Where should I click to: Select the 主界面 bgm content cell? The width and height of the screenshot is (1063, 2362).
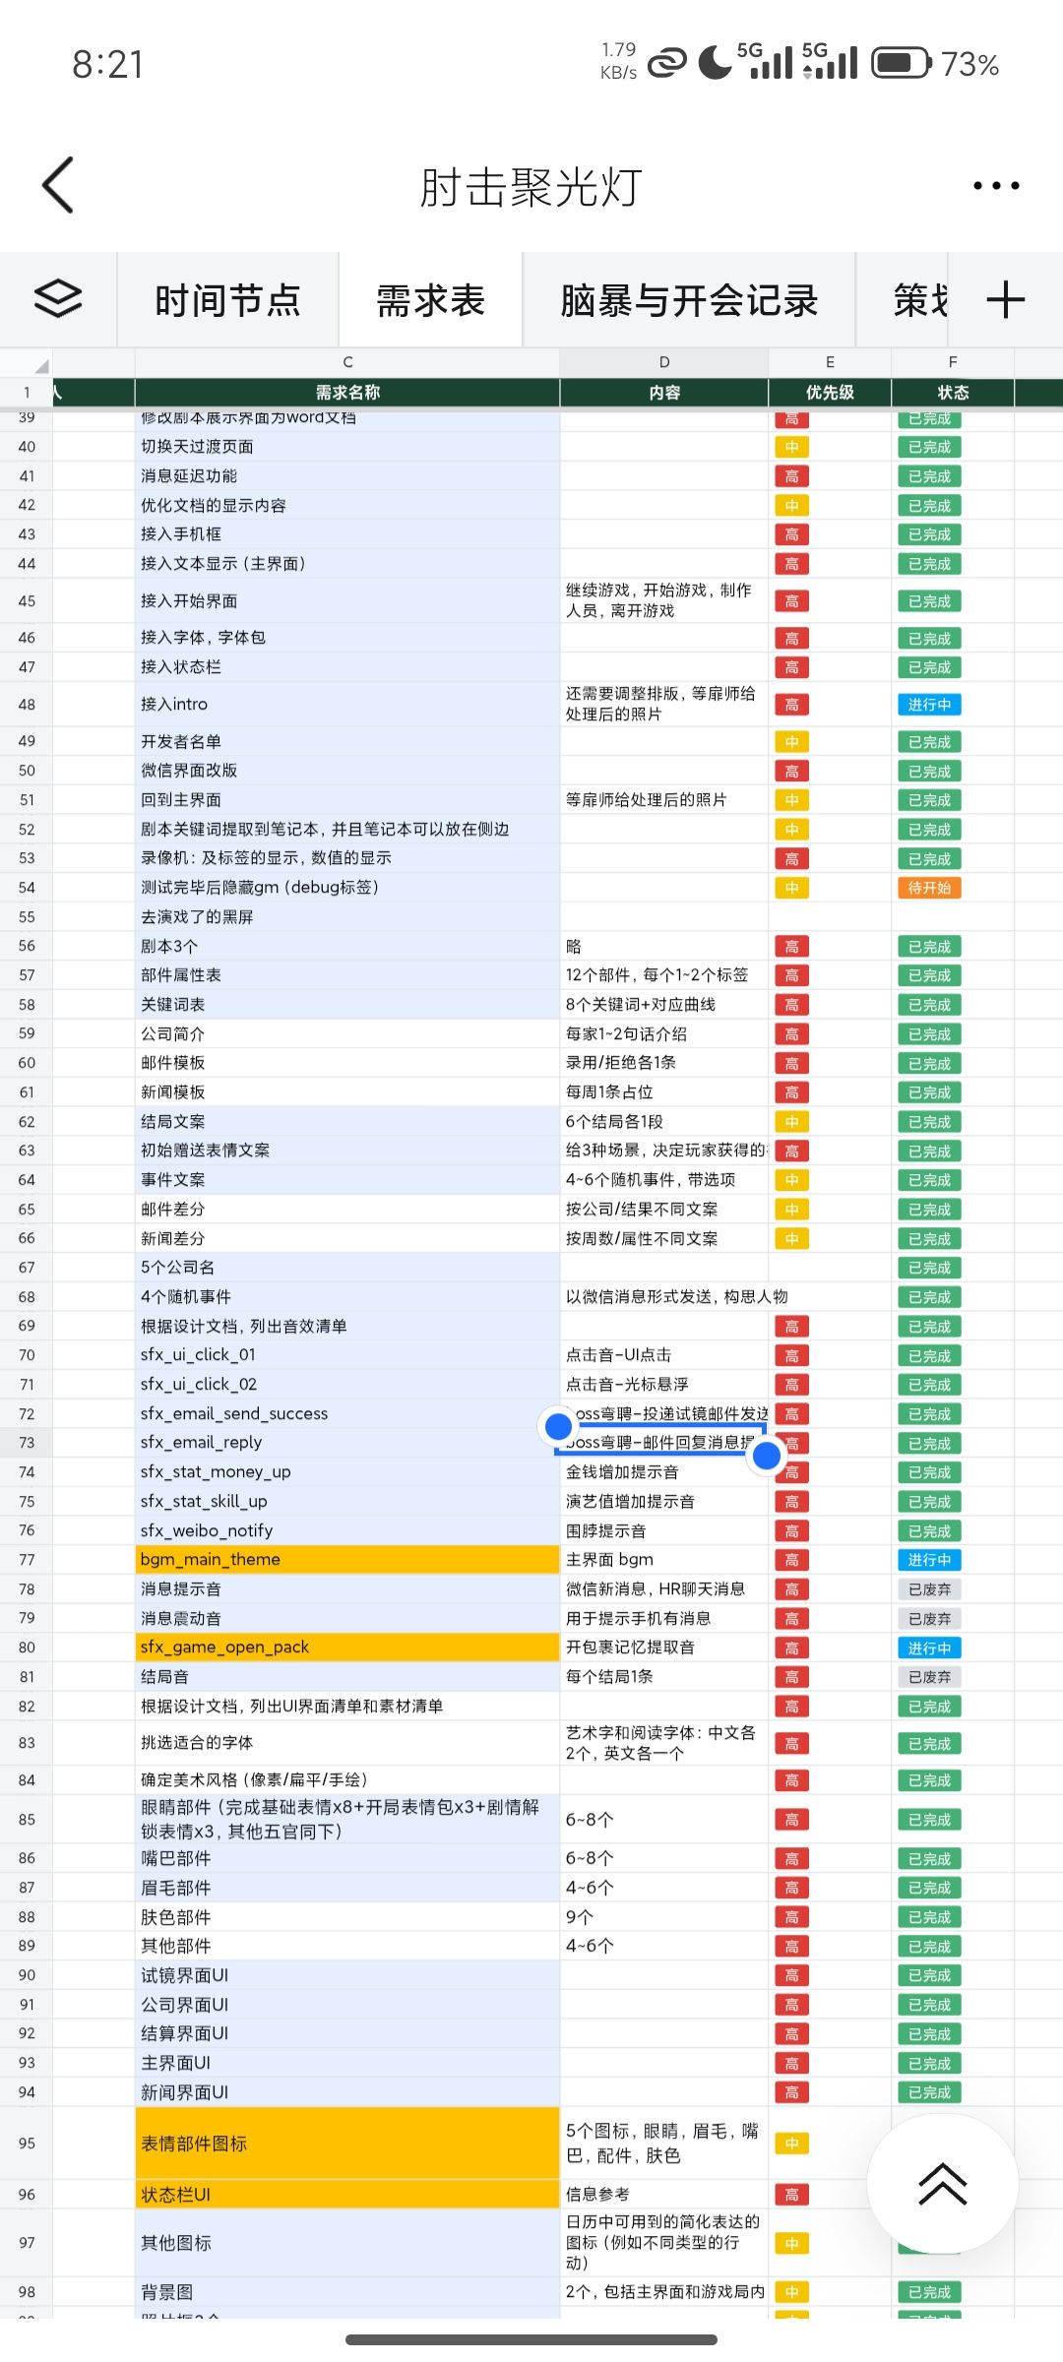tap(664, 1560)
